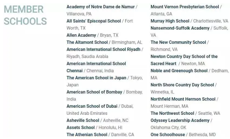The height and width of the screenshot is (139, 230).
Task: Visit the American School of Dubai link
Action: (92, 106)
